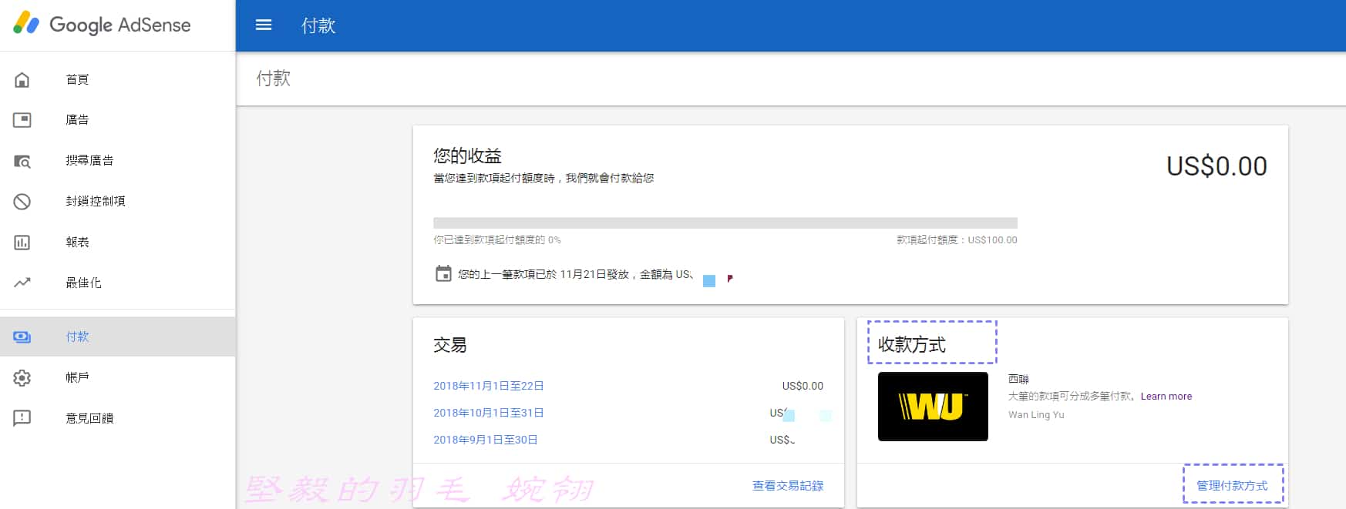The height and width of the screenshot is (509, 1346).
Task: Click the Google AdSense logo
Action: tap(102, 25)
